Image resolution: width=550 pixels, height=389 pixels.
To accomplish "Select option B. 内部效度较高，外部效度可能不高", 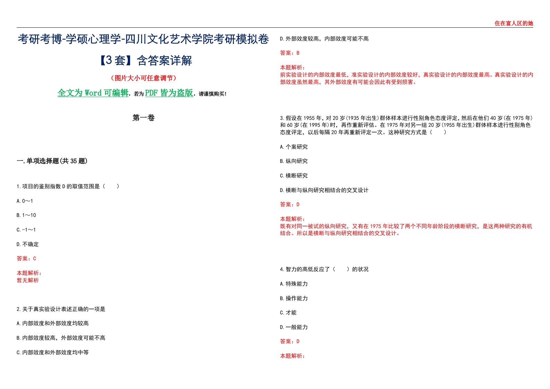I will (x=61, y=338).
